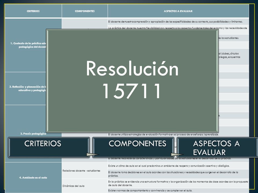The width and height of the screenshot is (258, 193).
Task: Click row 'El docente toma decisiones en el aula'
Action: pos(178,174)
